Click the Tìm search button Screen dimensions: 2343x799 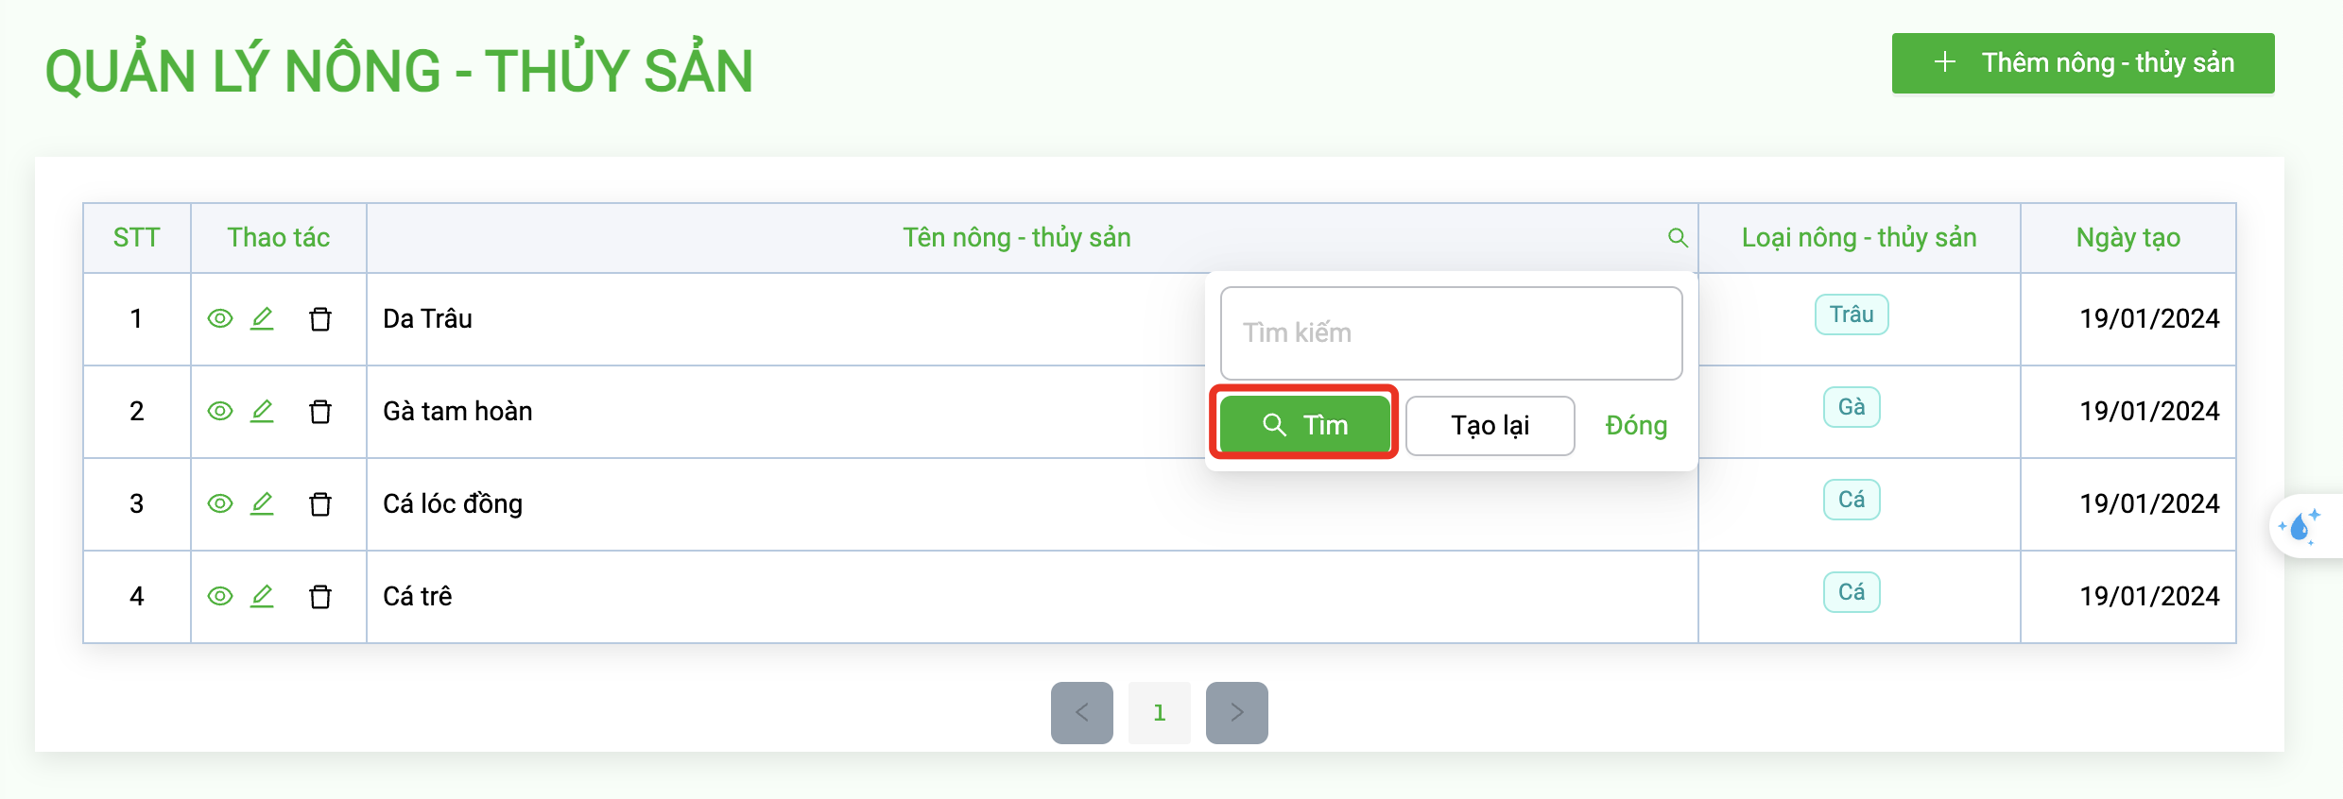click(x=1304, y=425)
